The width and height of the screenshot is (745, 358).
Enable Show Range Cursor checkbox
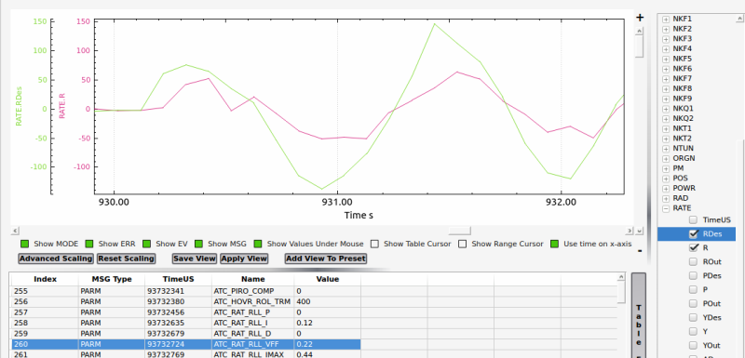[x=463, y=244]
